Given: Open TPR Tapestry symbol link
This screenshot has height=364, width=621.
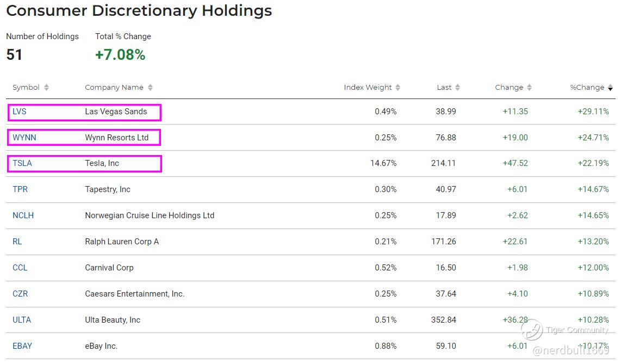Looking at the screenshot, I should (20, 189).
